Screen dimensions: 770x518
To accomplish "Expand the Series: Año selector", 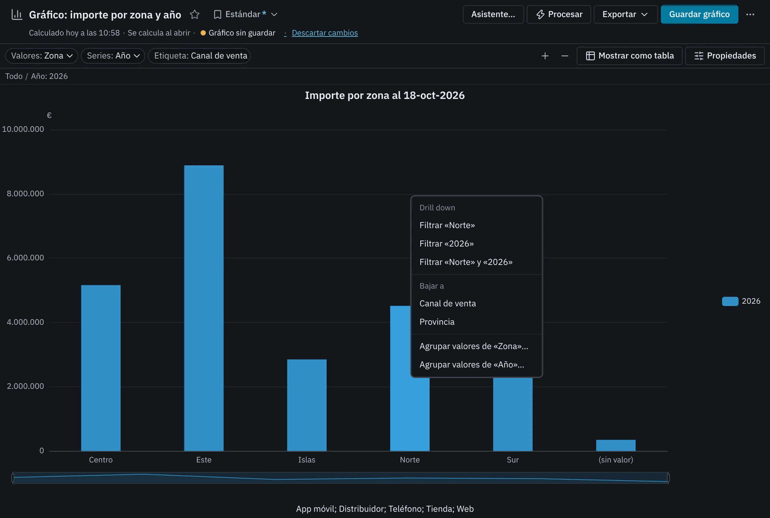I will 113,56.
